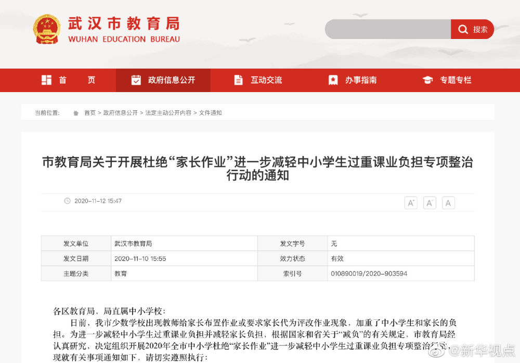This screenshot has height=363, width=520.
Task: Click the 政府信息公开 calendar-check icon
Action: [136, 80]
